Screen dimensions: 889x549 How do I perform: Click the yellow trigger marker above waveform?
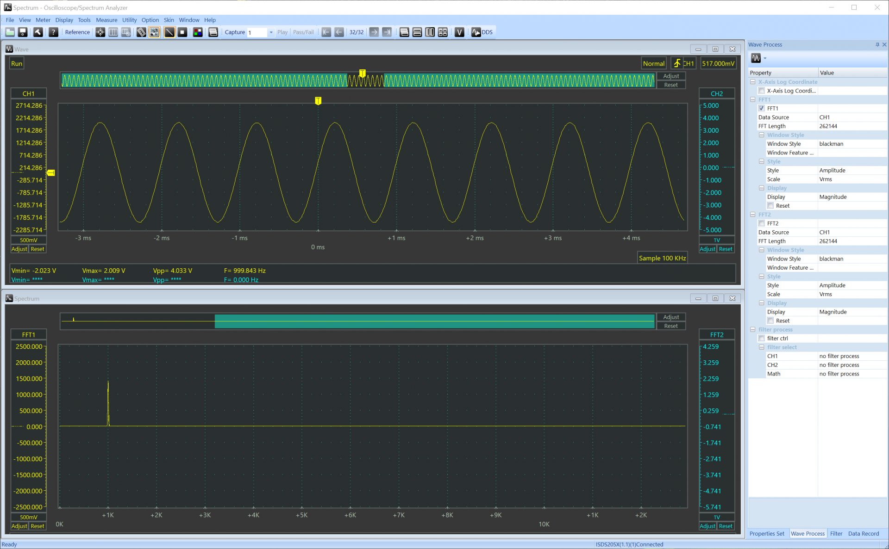coord(318,101)
